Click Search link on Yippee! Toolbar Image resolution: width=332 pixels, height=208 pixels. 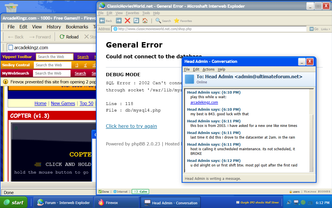click(83, 57)
